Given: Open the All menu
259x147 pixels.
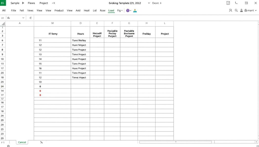Looking at the screenshot, I should click(x=4, y=11).
